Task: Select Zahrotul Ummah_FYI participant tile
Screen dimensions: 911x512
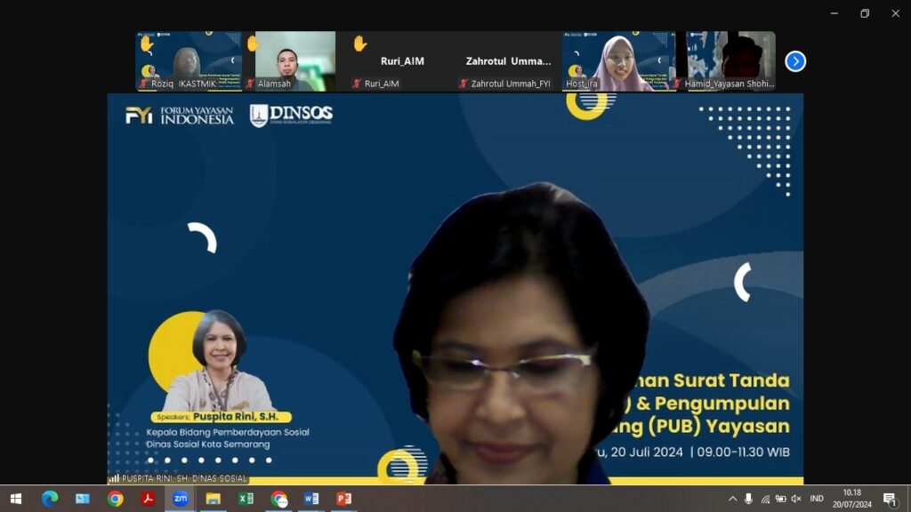Action: tap(508, 61)
